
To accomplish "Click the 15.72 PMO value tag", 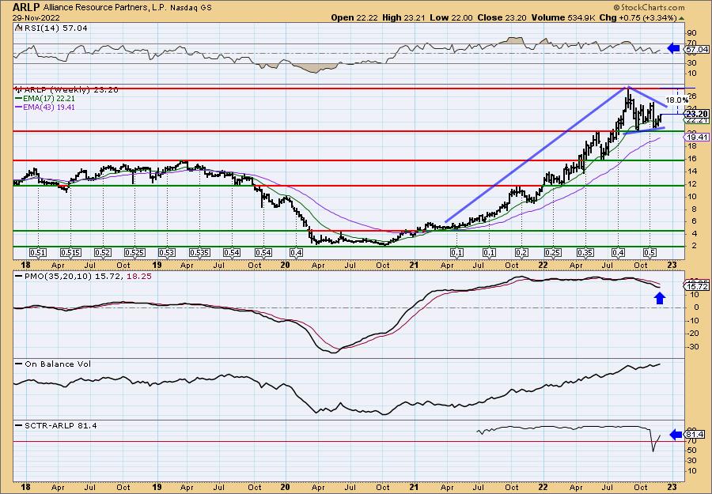I will [698, 287].
